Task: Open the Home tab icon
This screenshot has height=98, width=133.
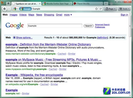Action: 9,3
